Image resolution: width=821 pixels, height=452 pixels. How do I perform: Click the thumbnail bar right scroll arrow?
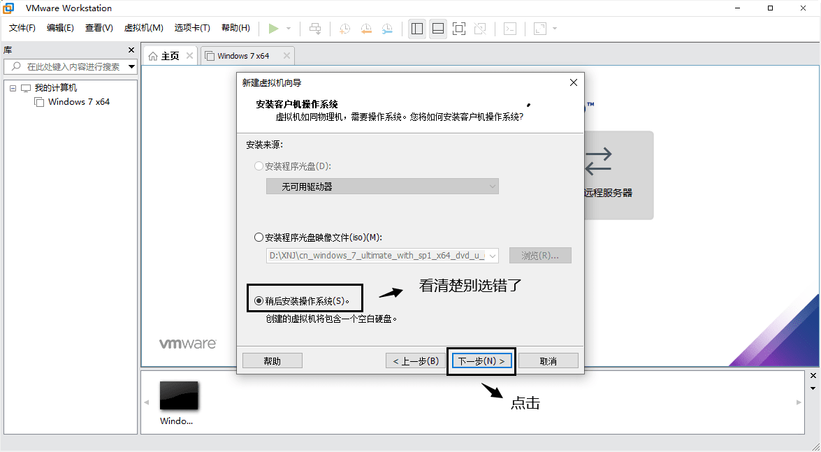coord(799,402)
